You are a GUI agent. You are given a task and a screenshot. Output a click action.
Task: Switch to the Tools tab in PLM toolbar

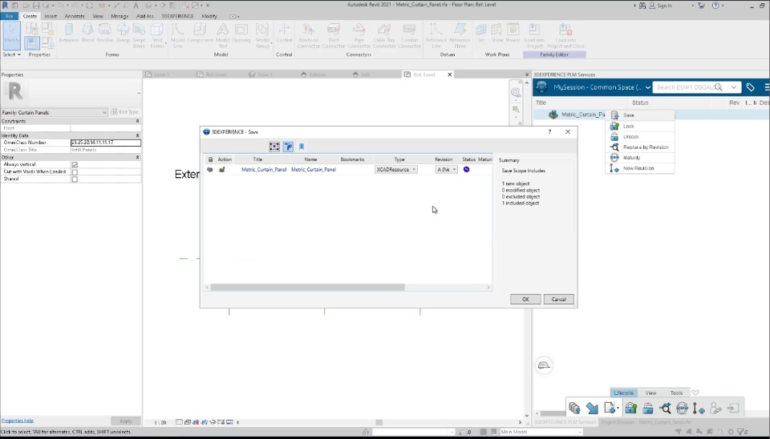[676, 393]
